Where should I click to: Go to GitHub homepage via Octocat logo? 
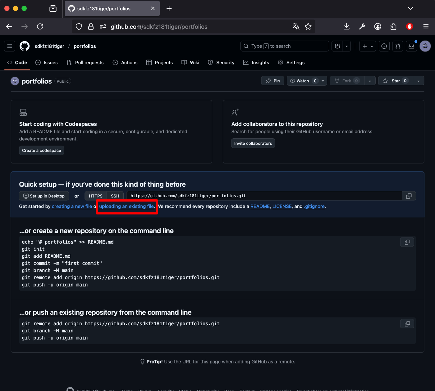[x=25, y=46]
